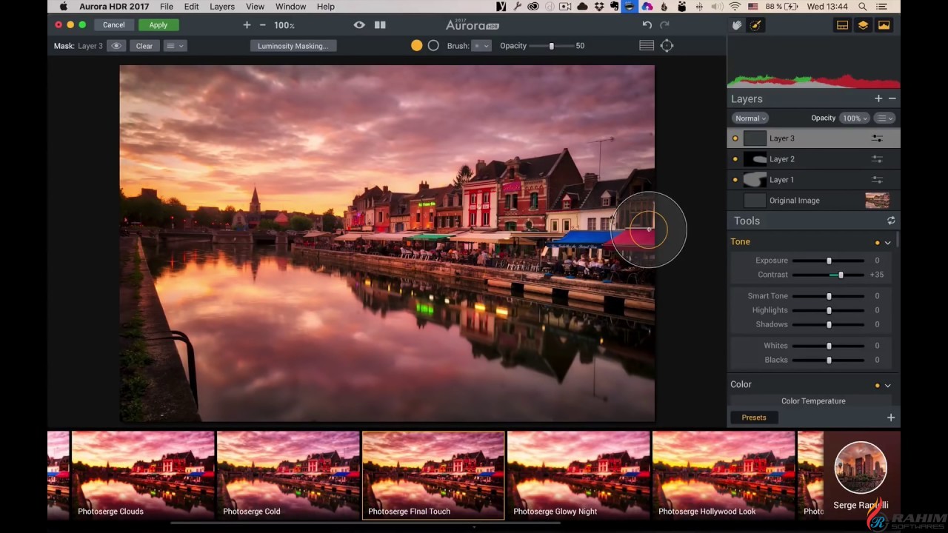Open the Normal blend mode dropdown
Image resolution: width=948 pixels, height=533 pixels.
point(750,118)
